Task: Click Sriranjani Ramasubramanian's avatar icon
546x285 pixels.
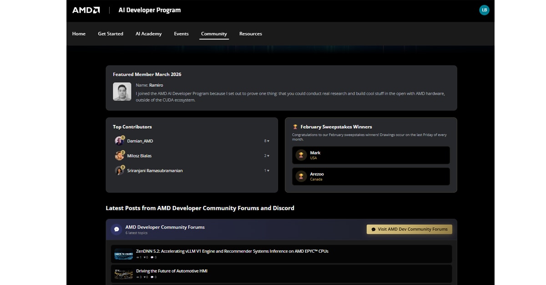Action: (119, 170)
